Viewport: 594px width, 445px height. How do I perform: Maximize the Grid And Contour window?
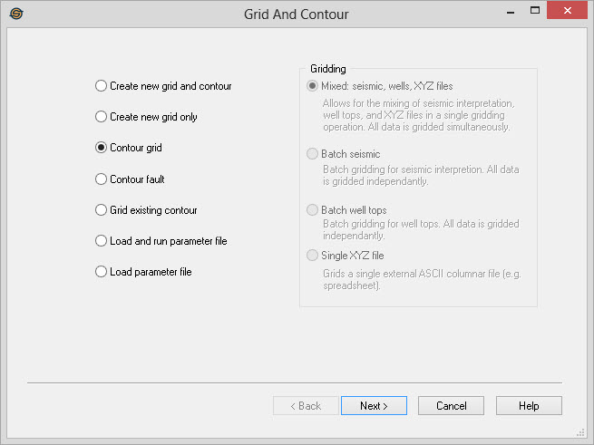click(535, 13)
